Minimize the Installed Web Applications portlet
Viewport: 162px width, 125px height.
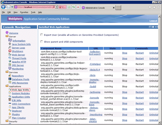[156, 27]
